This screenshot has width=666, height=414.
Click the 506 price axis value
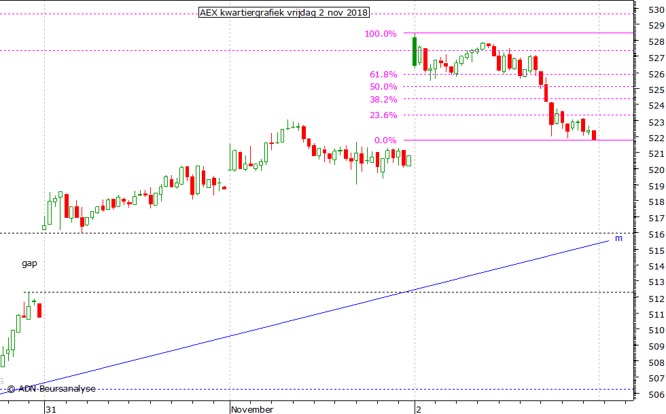tap(656, 395)
